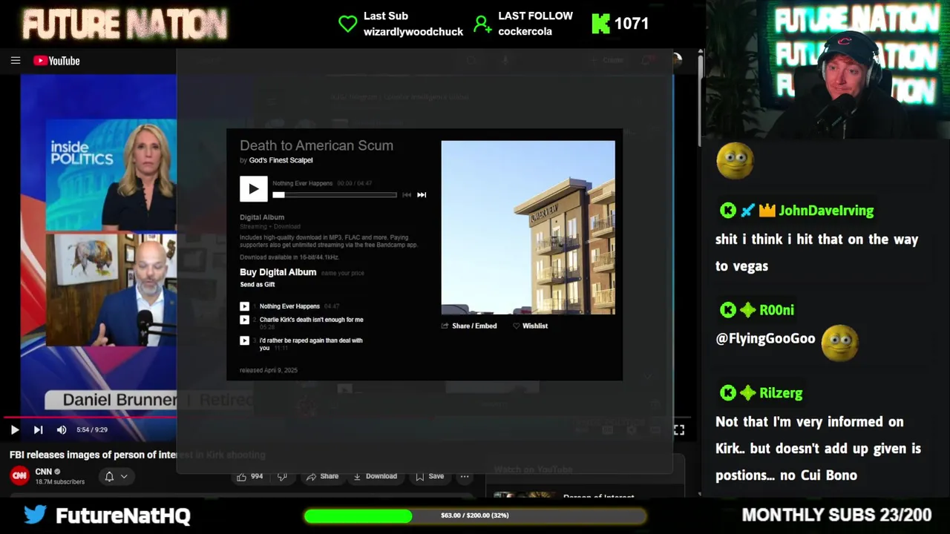Click the Twitter bird icon

point(35,515)
